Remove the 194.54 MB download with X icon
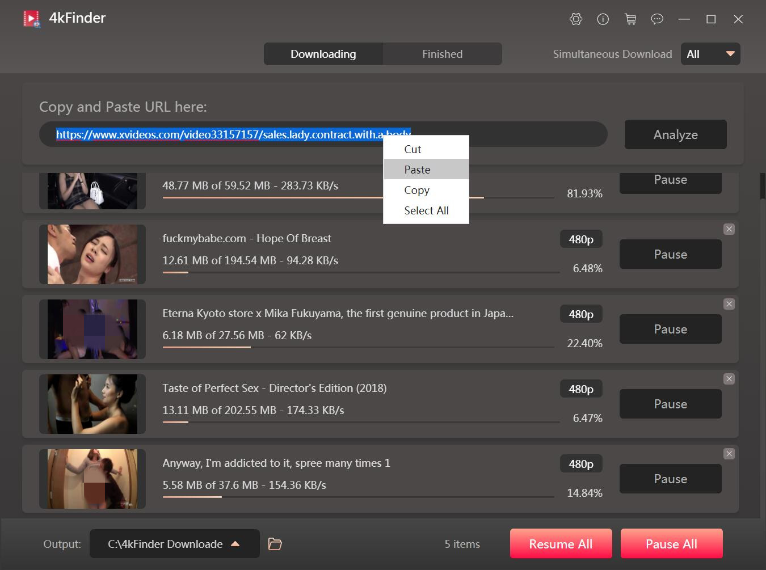766x570 pixels. pos(729,229)
